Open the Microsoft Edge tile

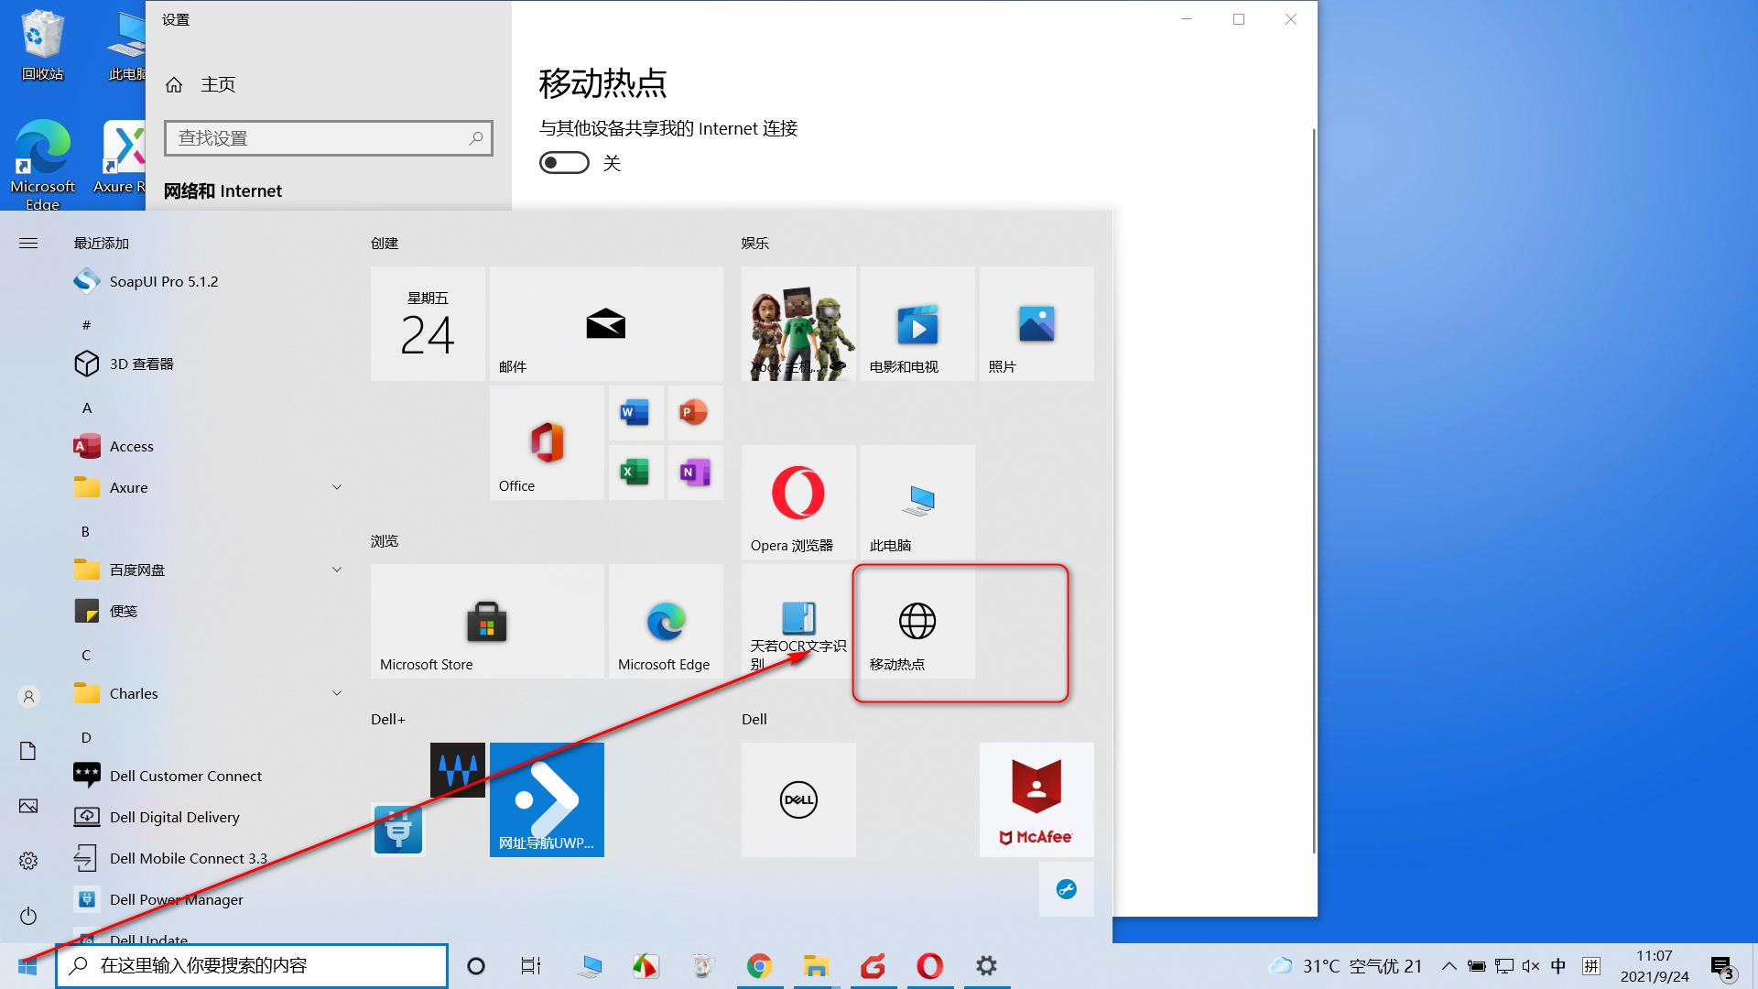666,621
